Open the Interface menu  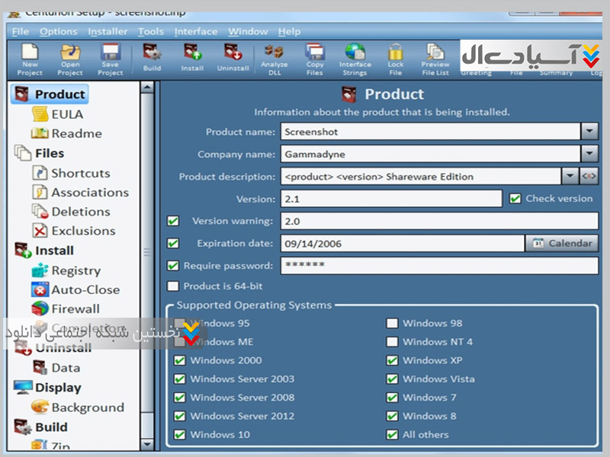point(196,31)
